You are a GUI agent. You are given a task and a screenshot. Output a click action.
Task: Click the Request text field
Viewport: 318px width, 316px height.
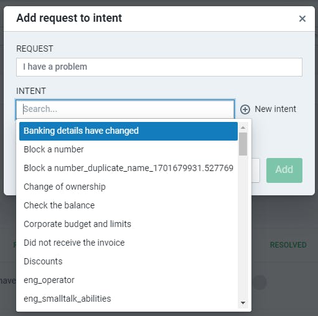159,67
